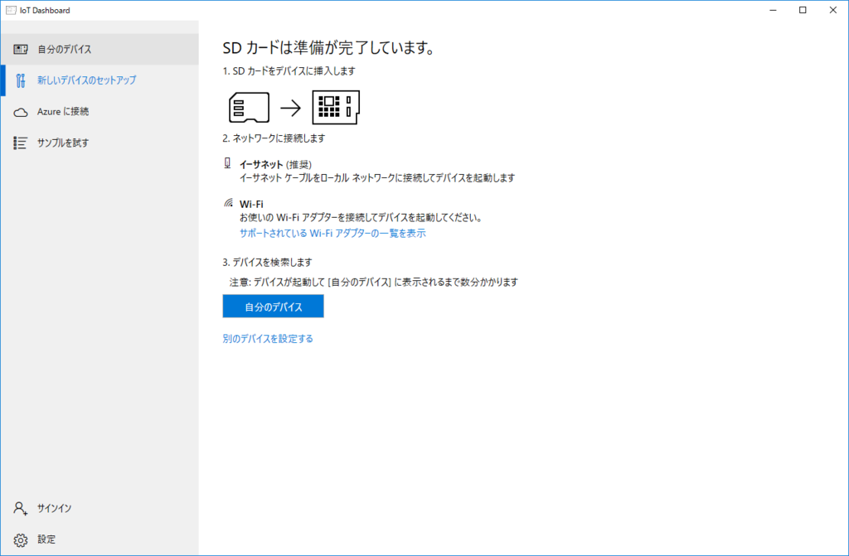Click the text 3. デバイスを検索します
The image size is (849, 556).
[268, 263]
